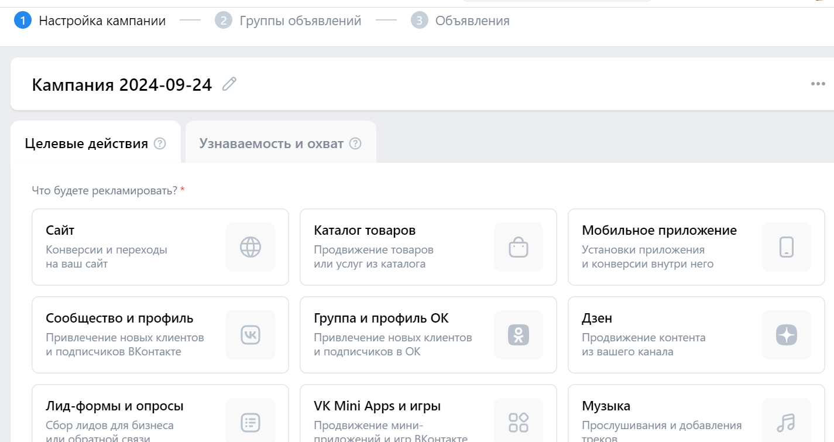Screen dimensions: 834x442
Task: Click the globe icon on Сайт card
Action: [x=250, y=247]
